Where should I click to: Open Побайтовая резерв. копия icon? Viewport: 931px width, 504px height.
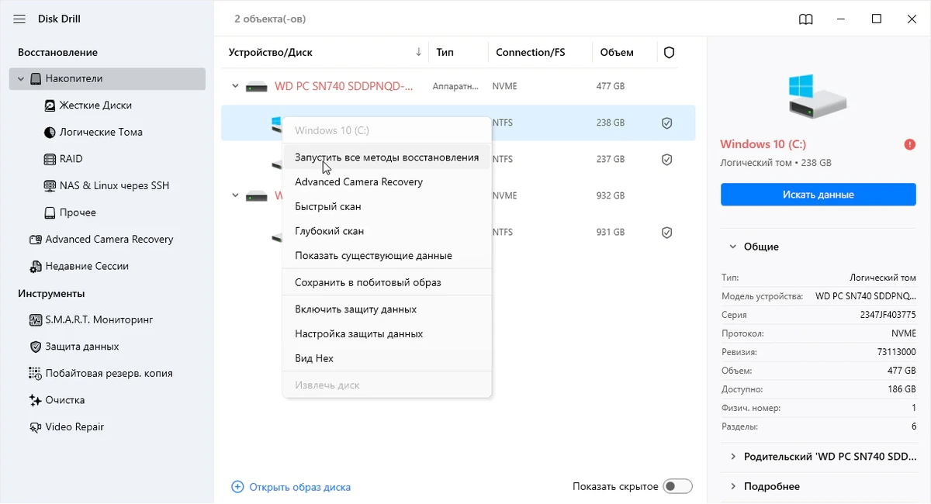35,373
